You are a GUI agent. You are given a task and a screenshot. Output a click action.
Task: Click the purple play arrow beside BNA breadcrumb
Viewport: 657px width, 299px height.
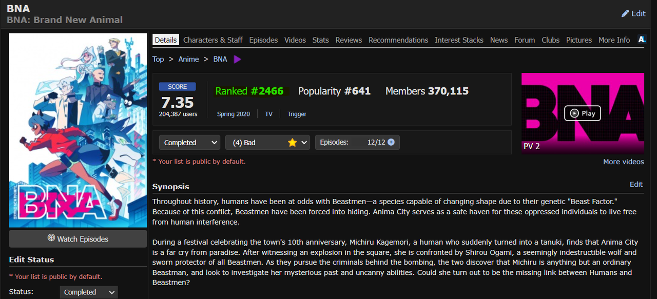coord(237,59)
